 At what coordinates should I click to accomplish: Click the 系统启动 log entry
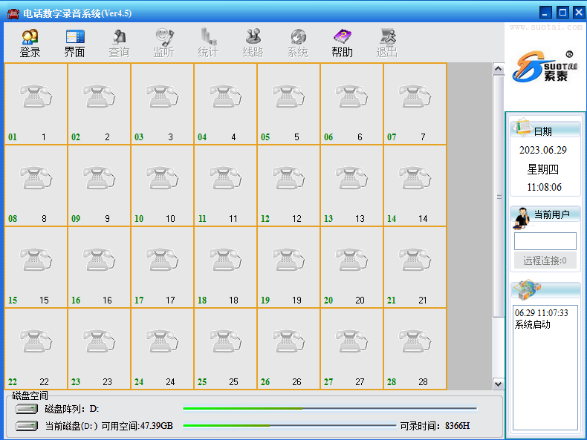point(533,324)
